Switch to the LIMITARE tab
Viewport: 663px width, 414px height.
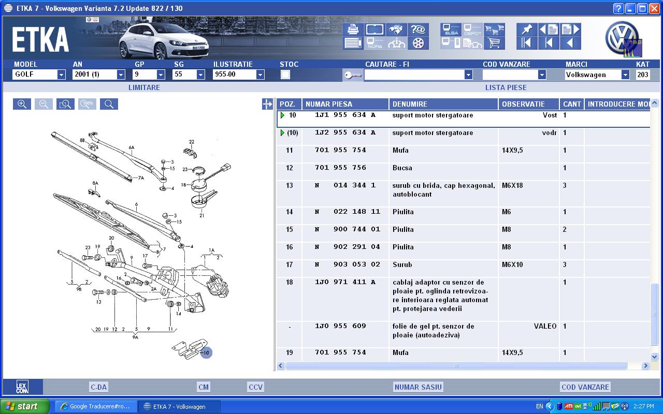pos(144,87)
